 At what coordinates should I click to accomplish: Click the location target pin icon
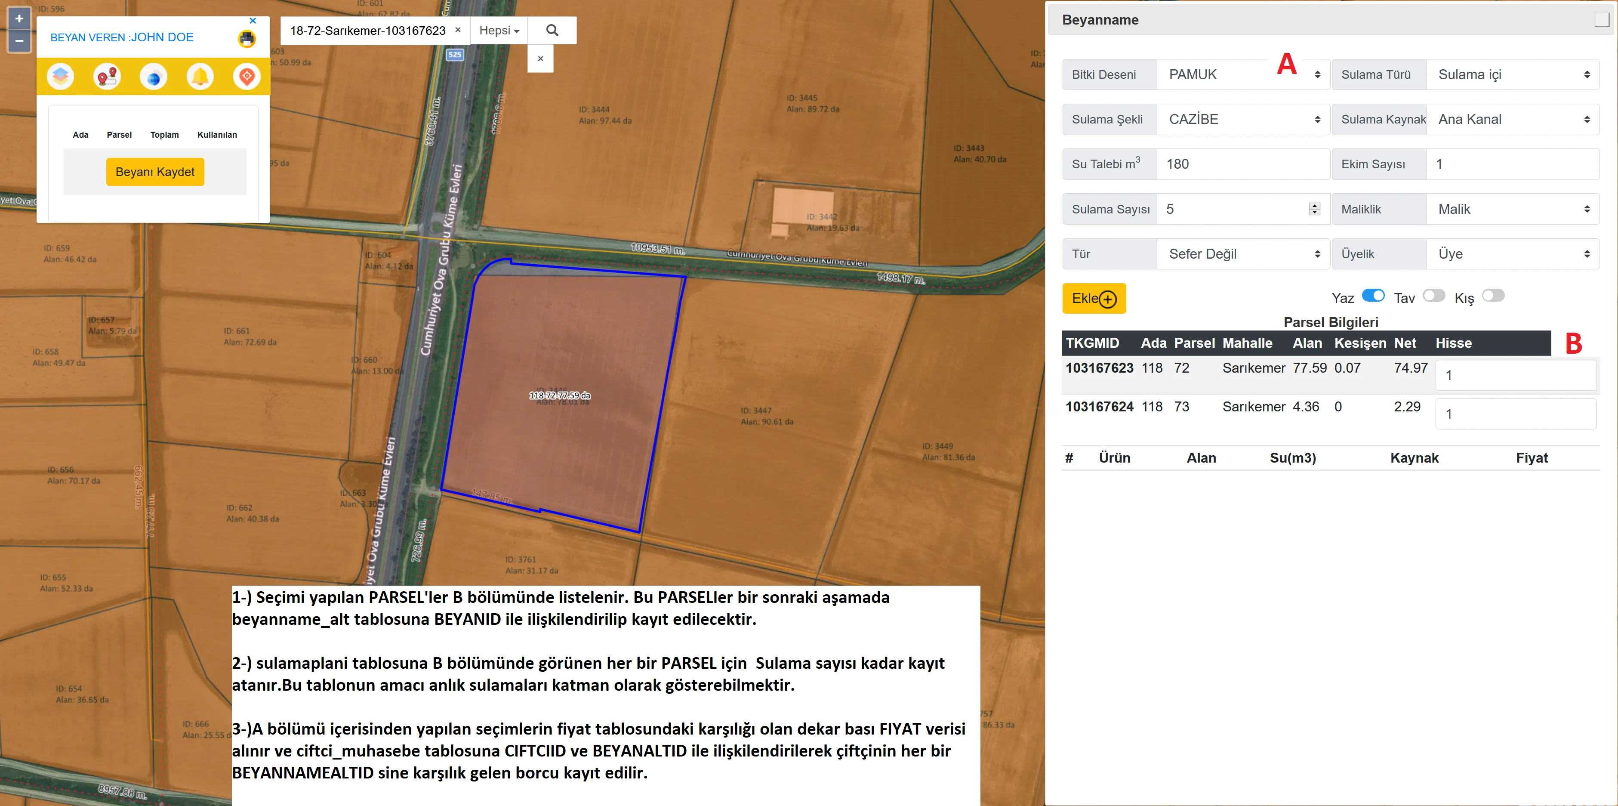[246, 77]
